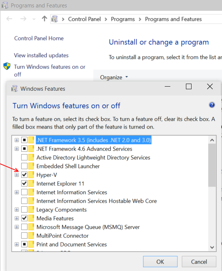This screenshot has width=222, height=271.
Task: Select Programs in the breadcrumb path
Action: point(123,19)
